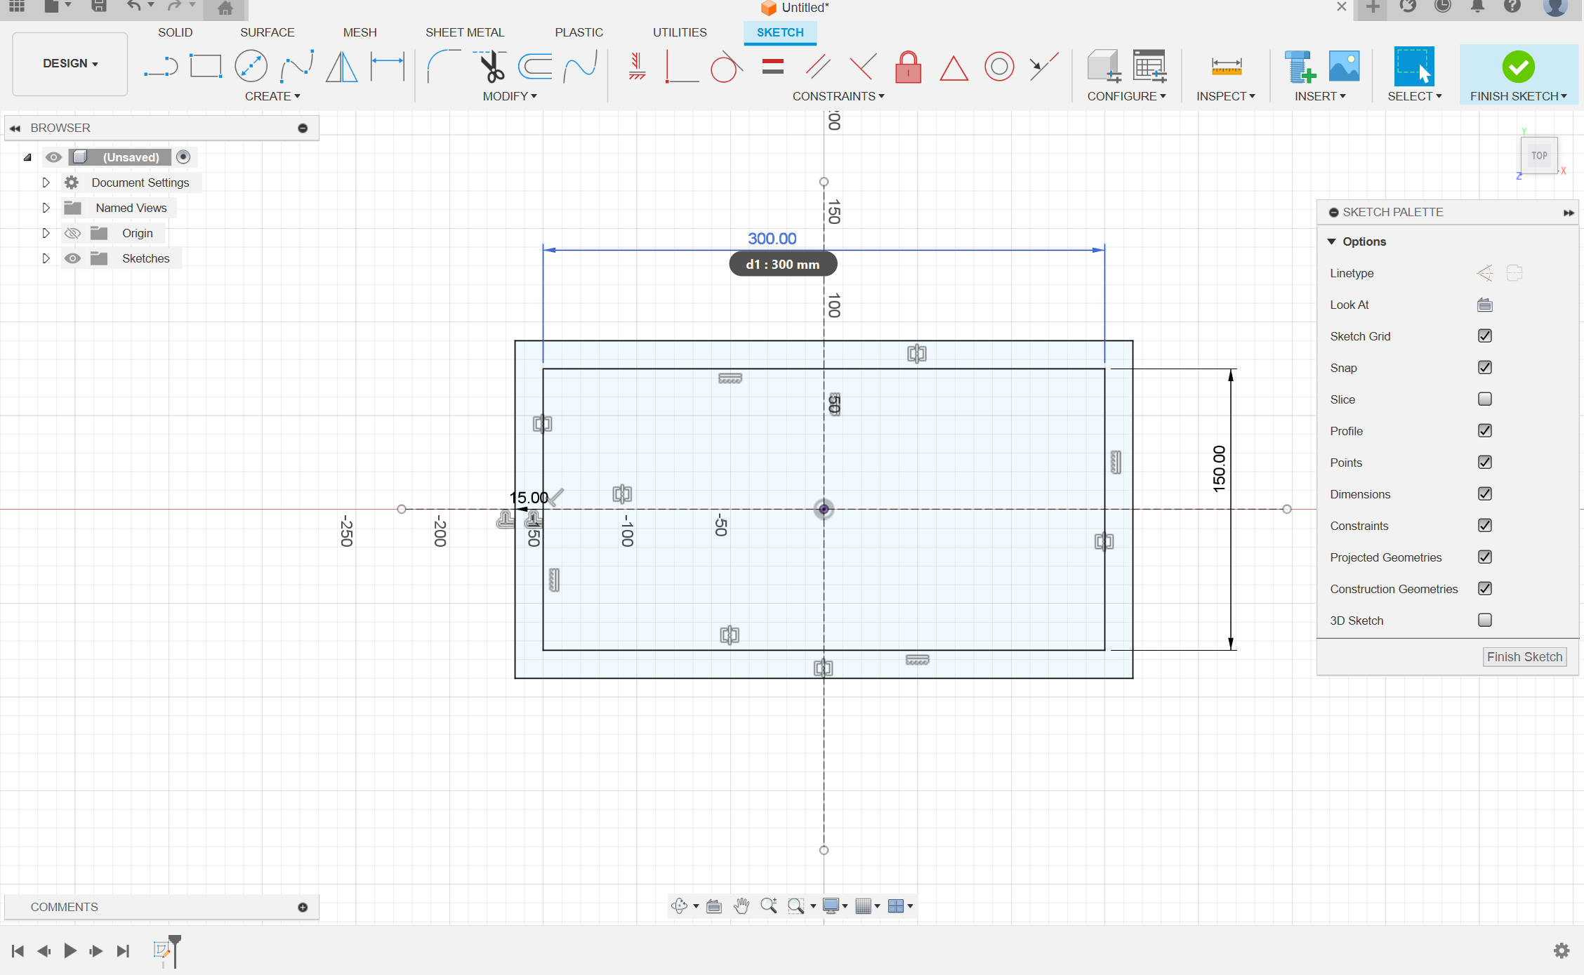This screenshot has width=1584, height=975.
Task: Click the Look At icon in palette
Action: pyautogui.click(x=1484, y=305)
